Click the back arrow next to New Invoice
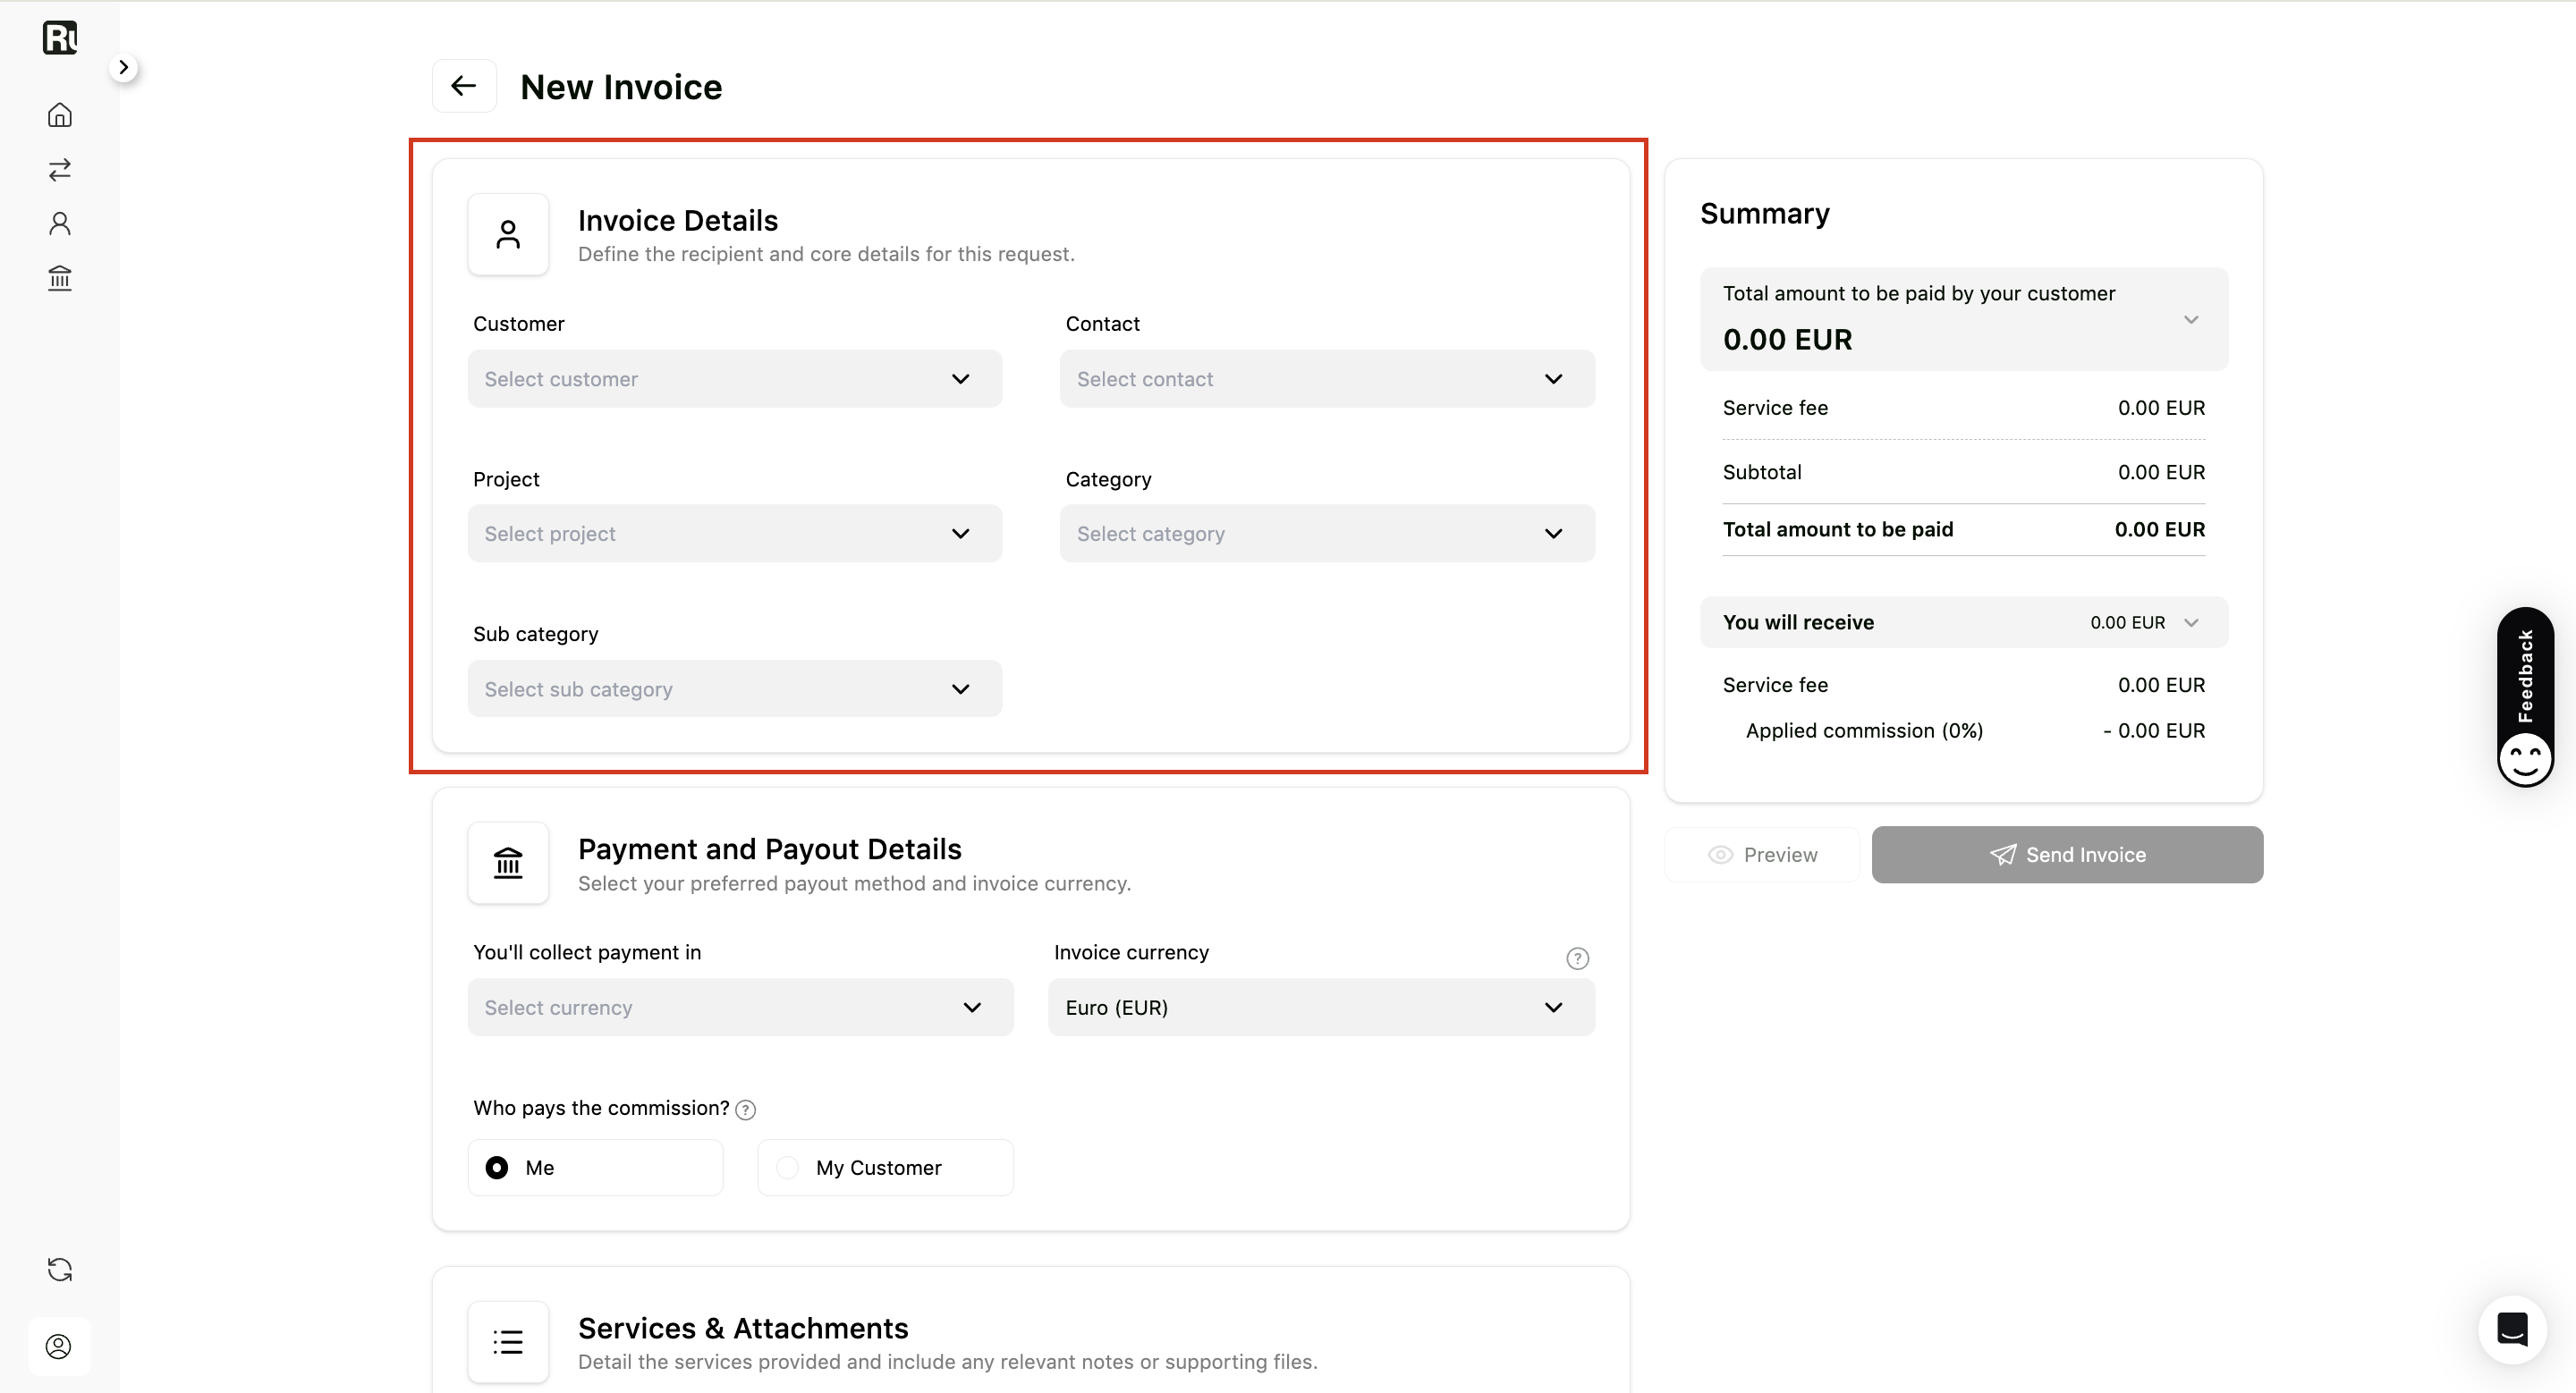Viewport: 2576px width, 1393px height. click(464, 86)
